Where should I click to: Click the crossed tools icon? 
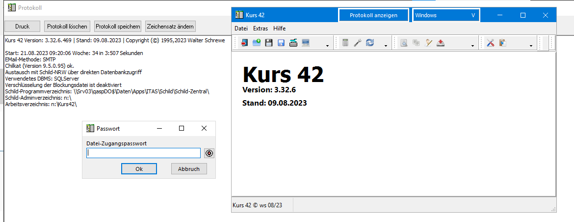coord(490,43)
